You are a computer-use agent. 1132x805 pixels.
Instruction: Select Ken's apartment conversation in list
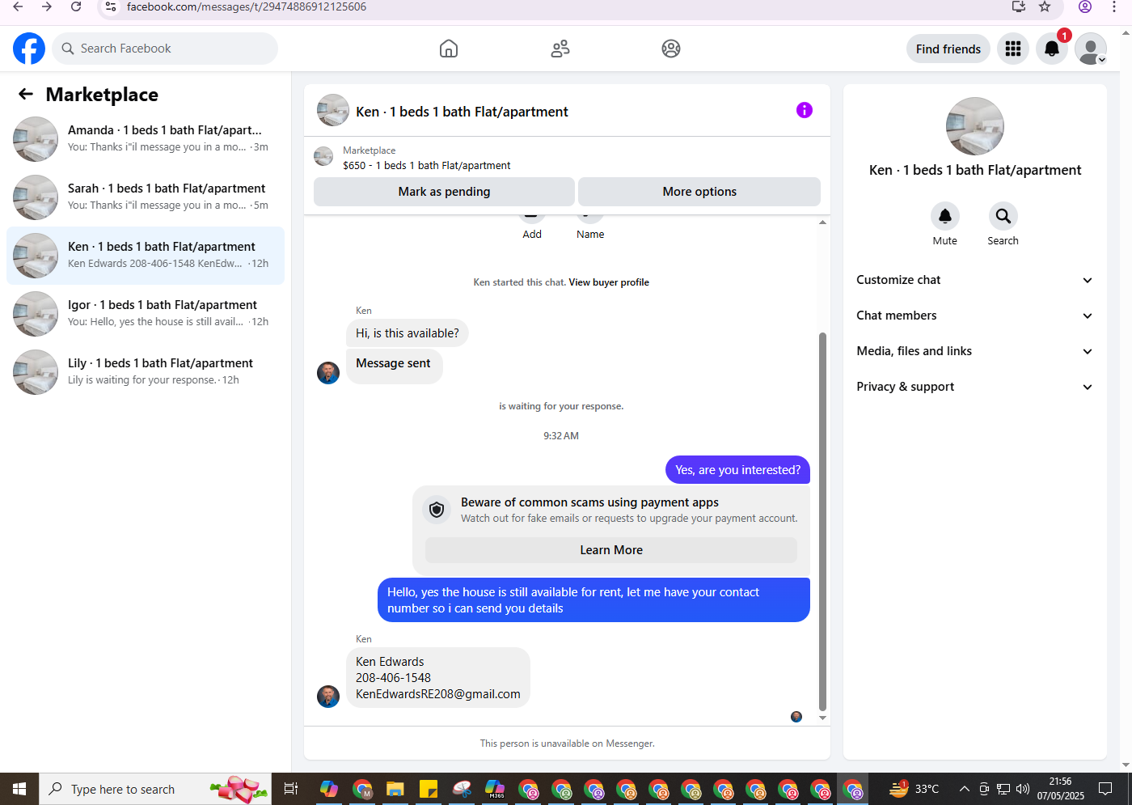click(146, 256)
